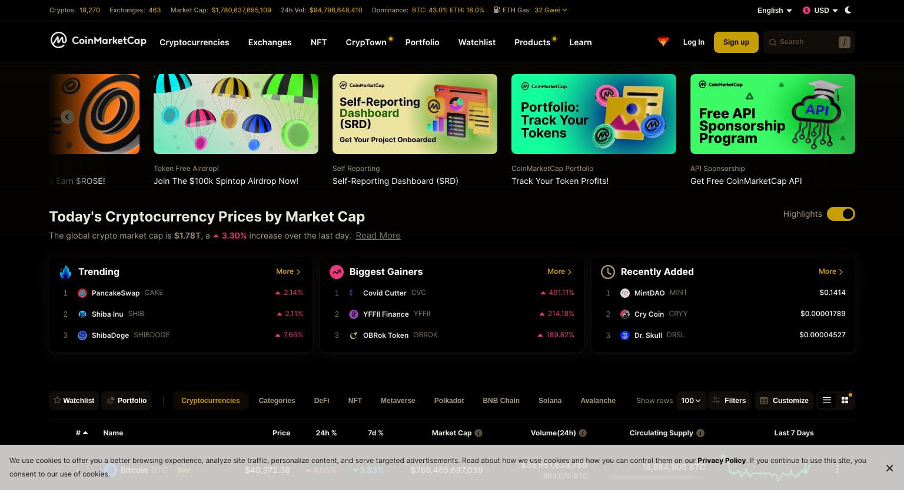Switch to list view icon

click(827, 400)
